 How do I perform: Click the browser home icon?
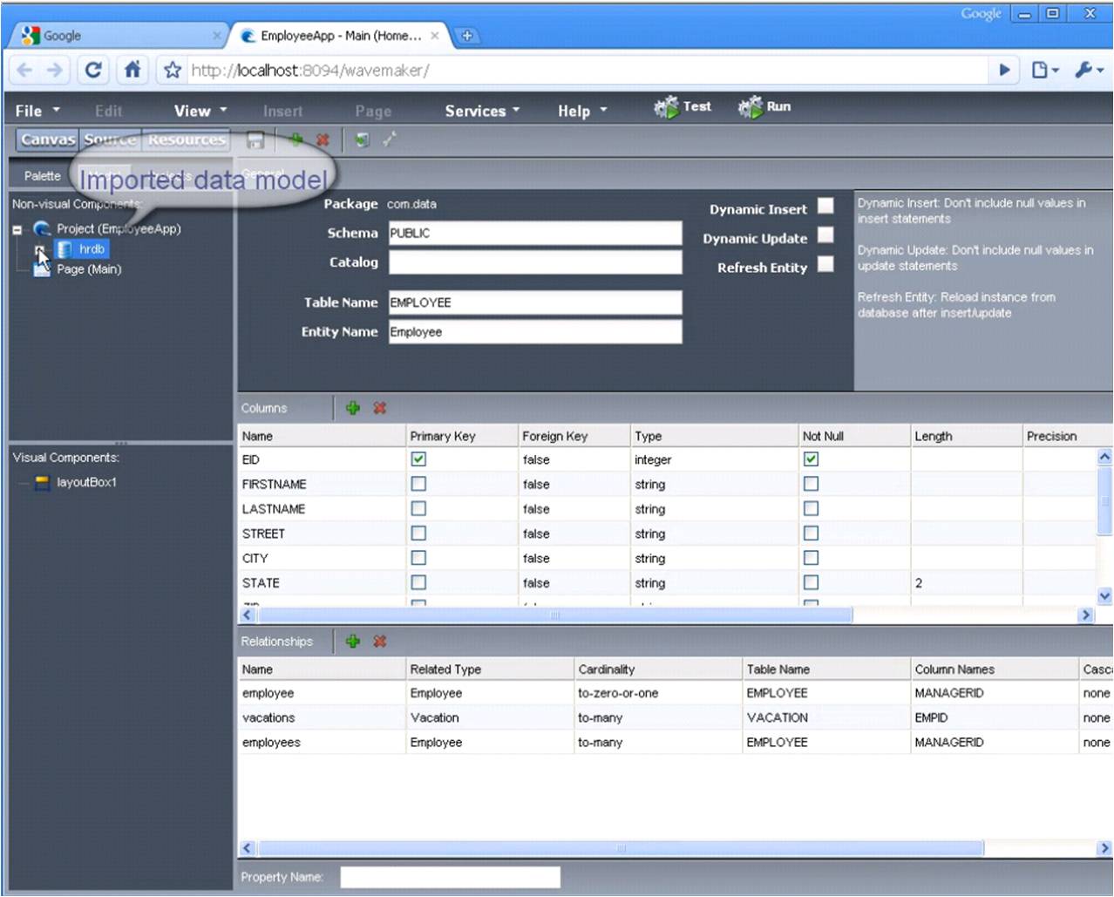132,70
